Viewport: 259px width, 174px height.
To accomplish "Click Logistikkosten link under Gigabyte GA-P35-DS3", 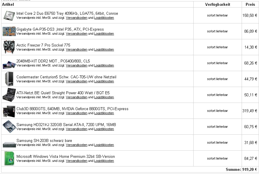I will pyautogui.click(x=104, y=34).
